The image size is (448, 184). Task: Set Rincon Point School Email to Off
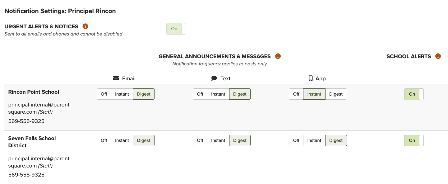click(104, 94)
